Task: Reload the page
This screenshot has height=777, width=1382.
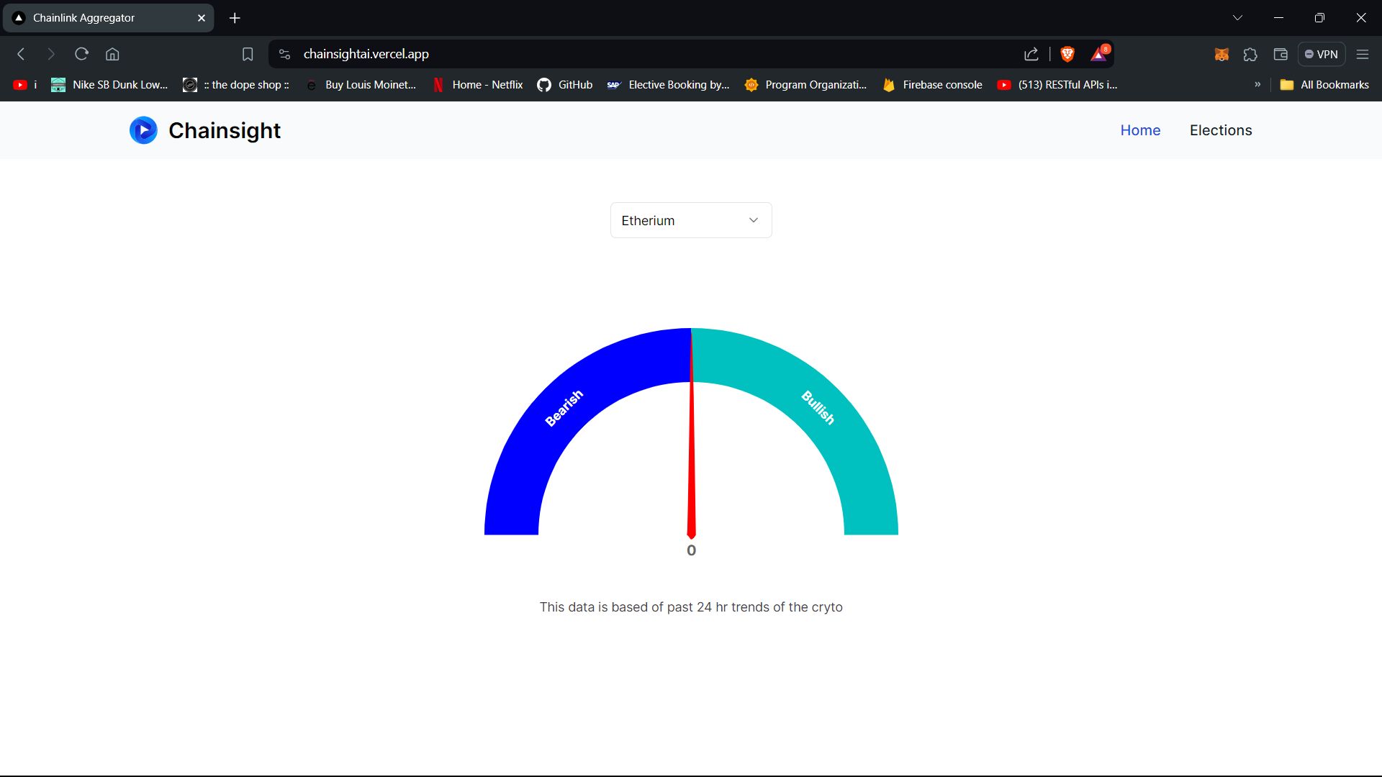Action: pos(81,54)
